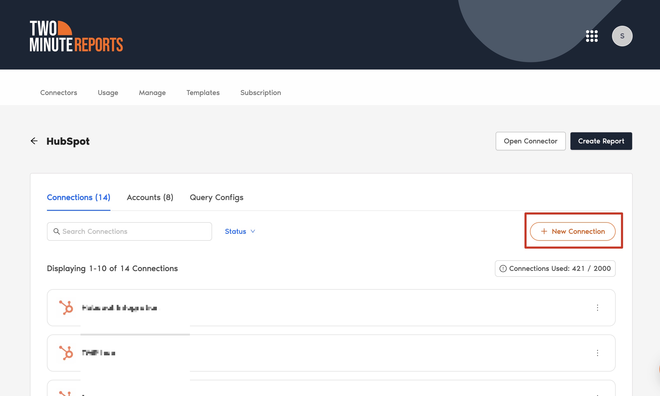Switch to the Query Configs tab
Image resolution: width=660 pixels, height=396 pixels.
coord(216,197)
